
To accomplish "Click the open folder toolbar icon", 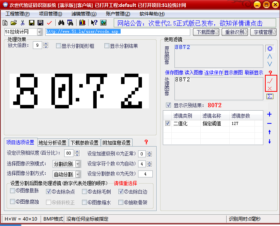I will click(x=14, y=23).
